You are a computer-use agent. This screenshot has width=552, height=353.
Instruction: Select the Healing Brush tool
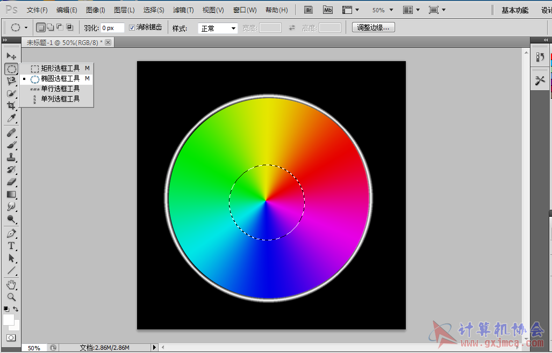point(11,133)
